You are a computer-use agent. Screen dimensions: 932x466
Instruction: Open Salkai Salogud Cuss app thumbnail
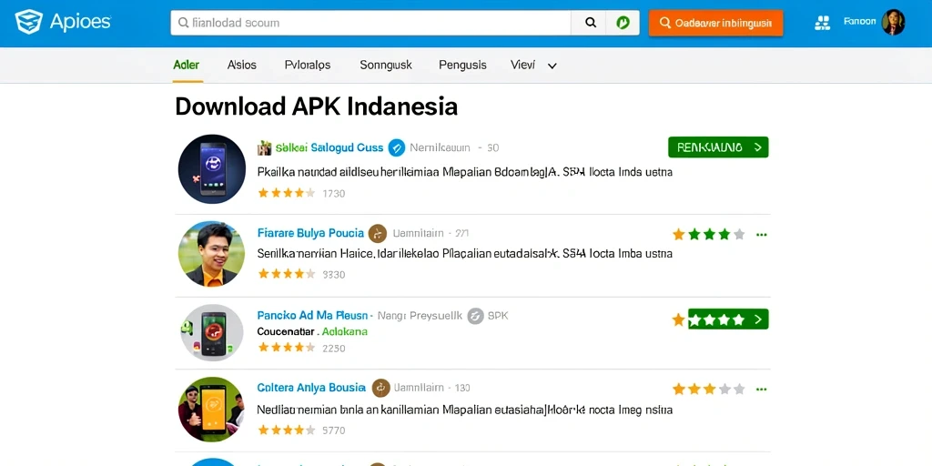tap(211, 168)
